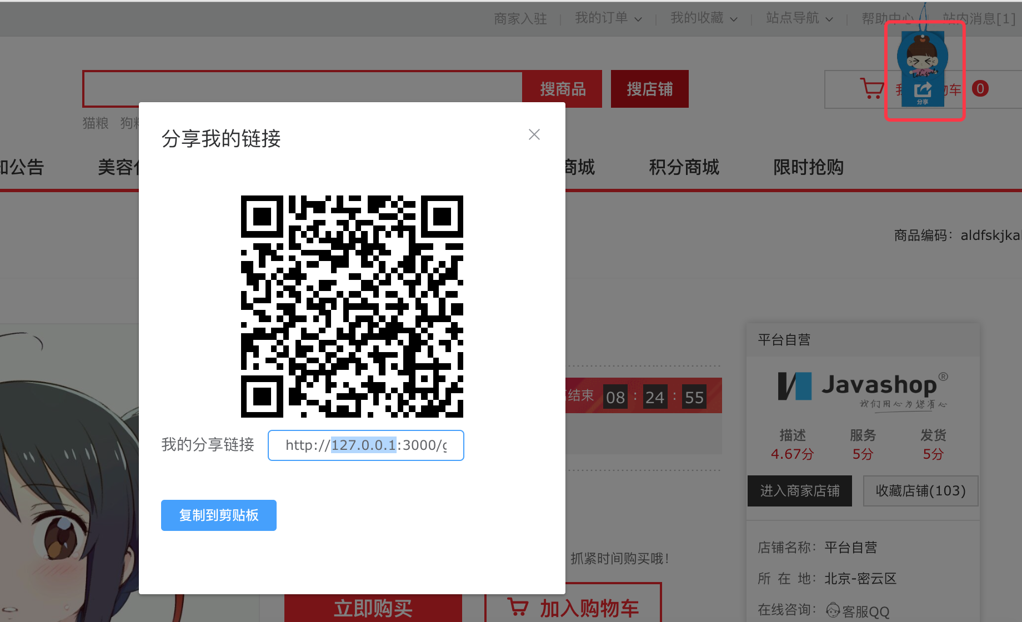Click 进入商家店铺 button
The width and height of the screenshot is (1022, 622).
click(800, 491)
